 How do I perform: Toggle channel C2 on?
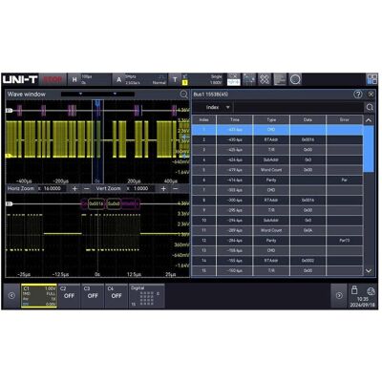click(69, 296)
